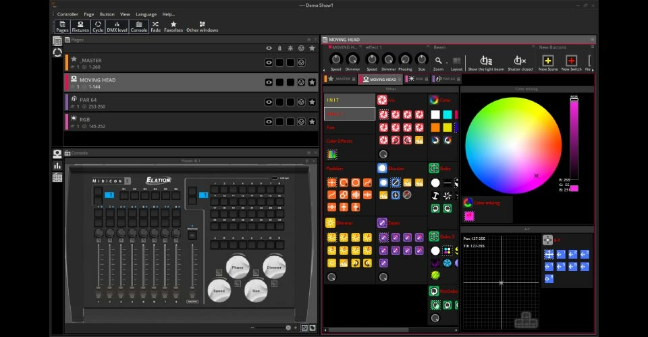Open the DMX level window

tap(117, 26)
